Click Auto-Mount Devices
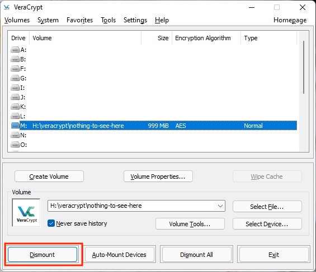The width and height of the screenshot is (316, 272). 119,255
